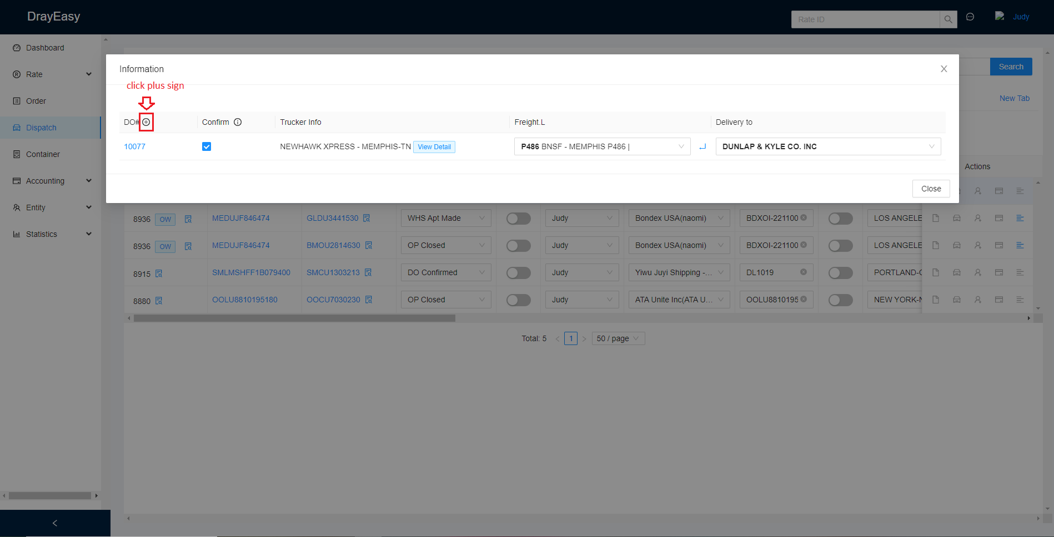This screenshot has height=537, width=1054.
Task: Open the Container menu item in sidebar
Action: 43,154
